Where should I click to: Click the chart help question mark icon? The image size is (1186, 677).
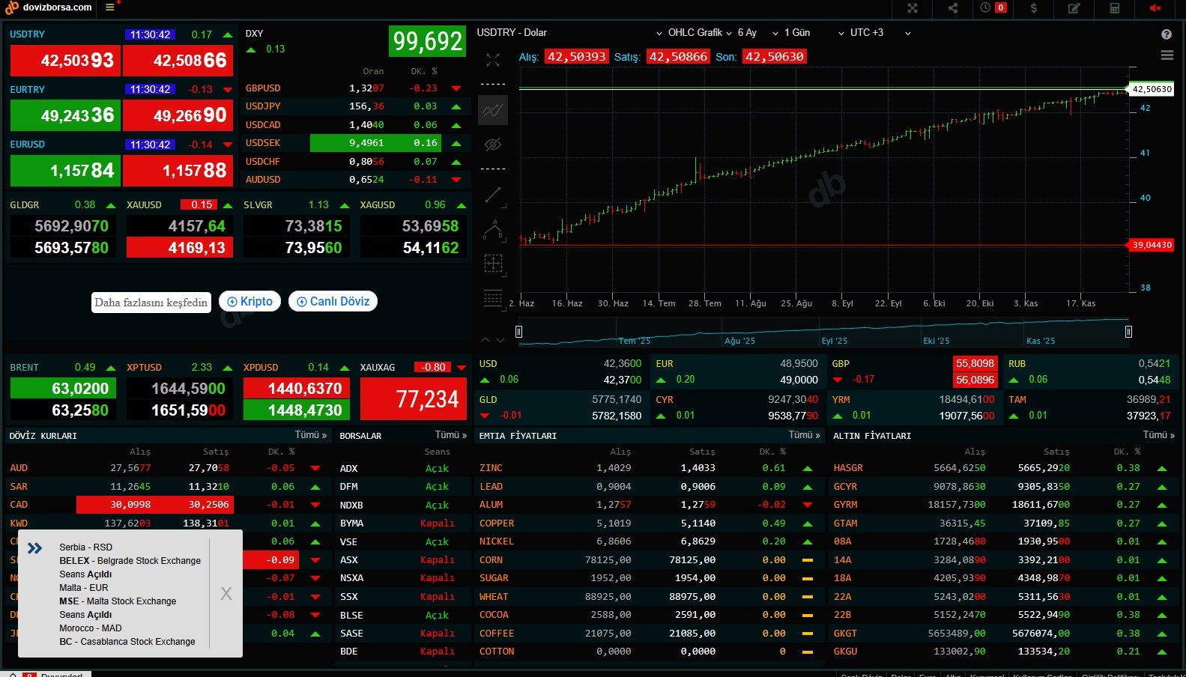click(x=1166, y=34)
